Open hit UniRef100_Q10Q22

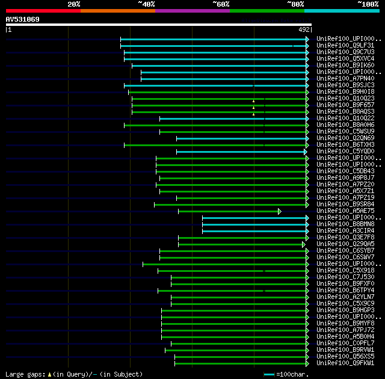click(345, 119)
